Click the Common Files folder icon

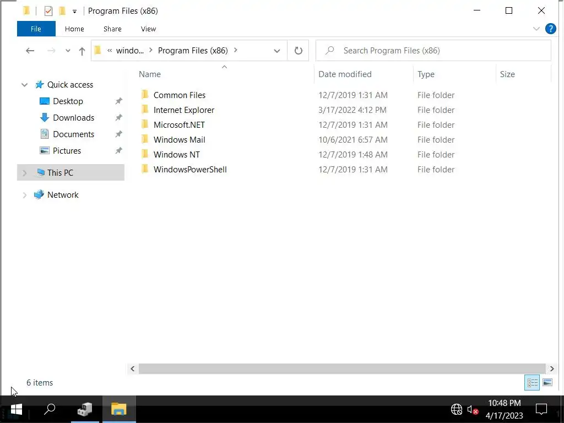(x=145, y=95)
